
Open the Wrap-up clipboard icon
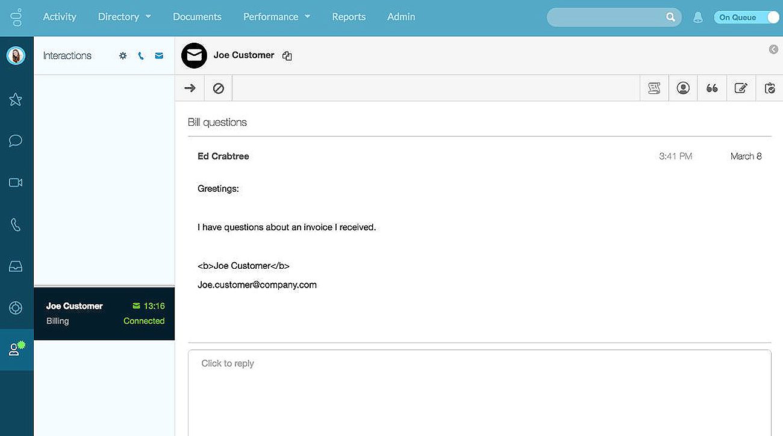(x=770, y=88)
